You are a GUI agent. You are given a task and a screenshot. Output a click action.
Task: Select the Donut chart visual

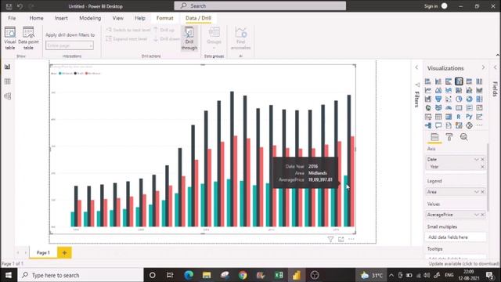(469, 99)
